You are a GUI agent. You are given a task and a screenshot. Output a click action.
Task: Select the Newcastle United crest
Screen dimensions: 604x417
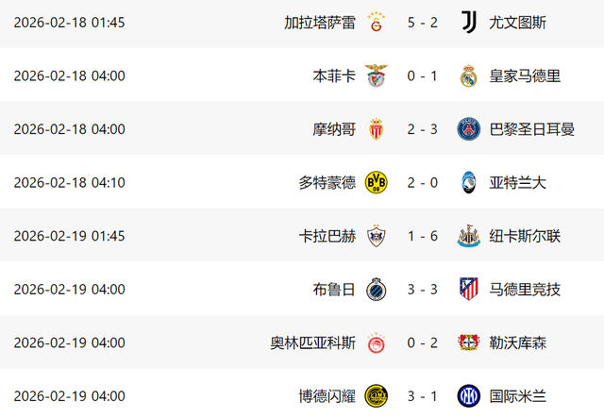(x=468, y=237)
